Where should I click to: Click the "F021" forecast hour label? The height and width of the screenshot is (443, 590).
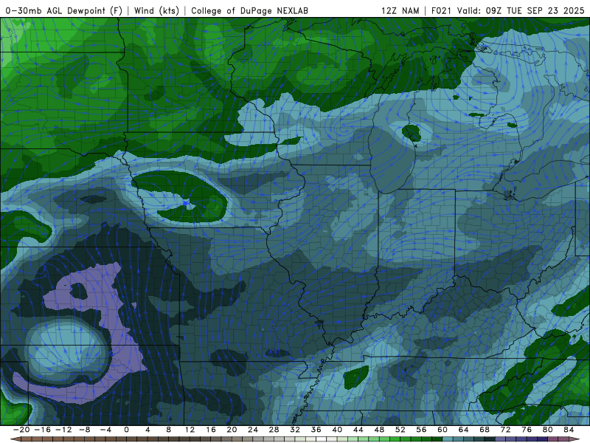[x=442, y=10]
